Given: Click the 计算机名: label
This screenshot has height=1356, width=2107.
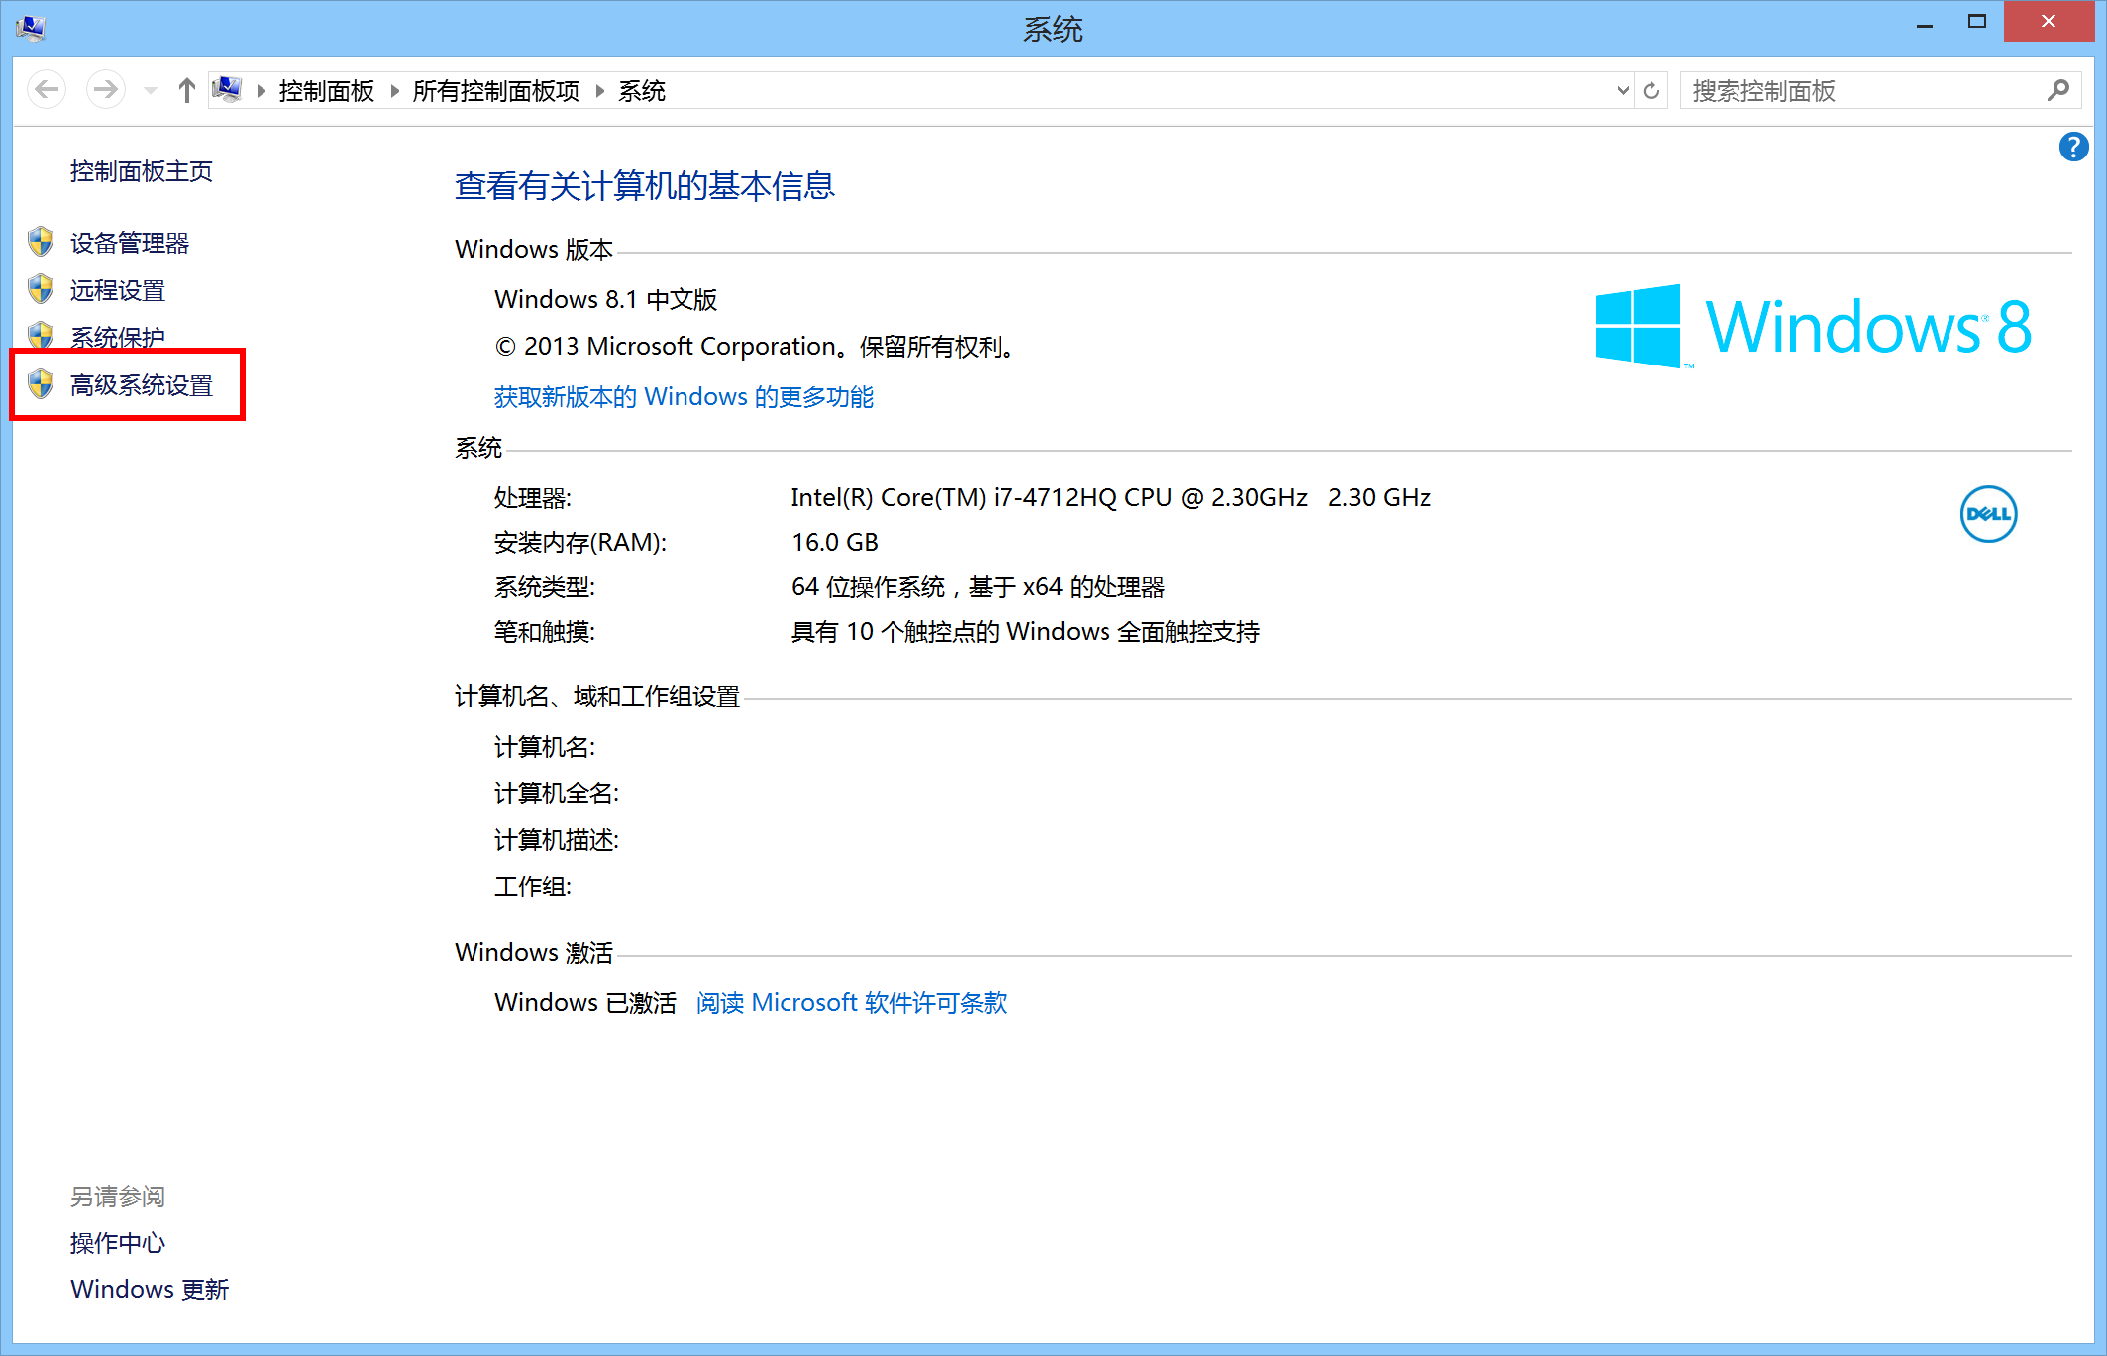Looking at the screenshot, I should point(545,747).
